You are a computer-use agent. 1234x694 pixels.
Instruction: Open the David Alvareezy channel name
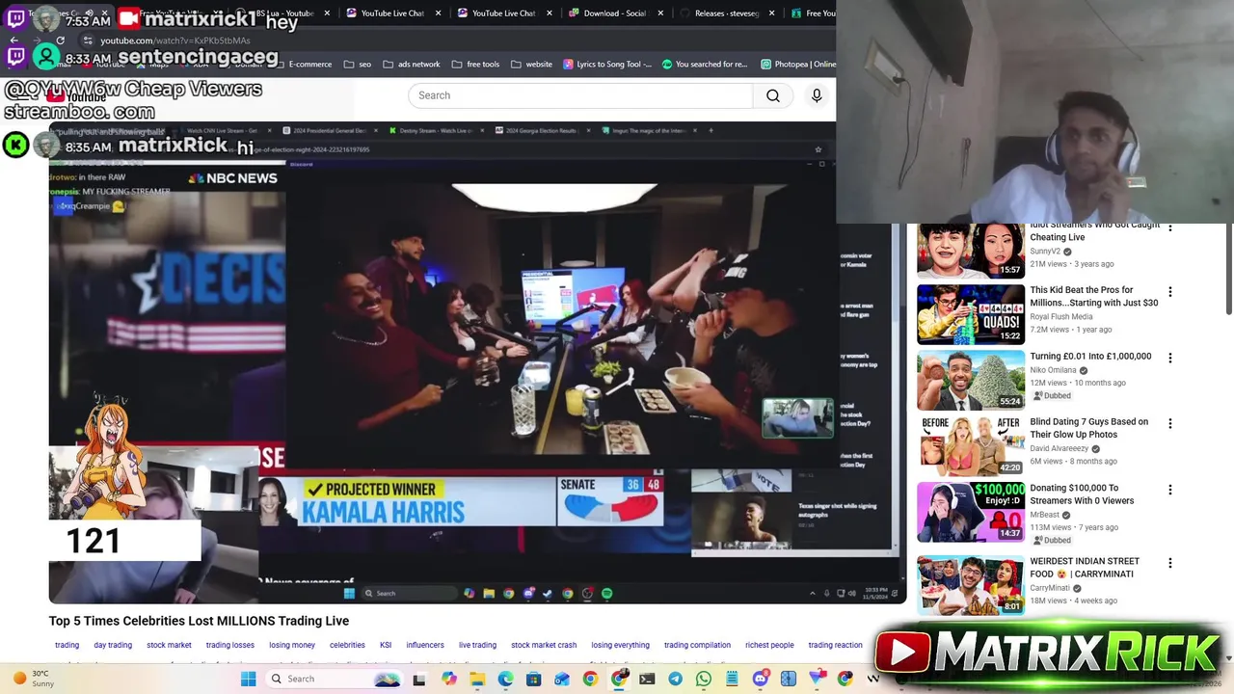[1060, 448]
